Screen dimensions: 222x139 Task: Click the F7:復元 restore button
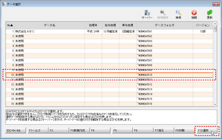pyautogui.click(x=164, y=130)
